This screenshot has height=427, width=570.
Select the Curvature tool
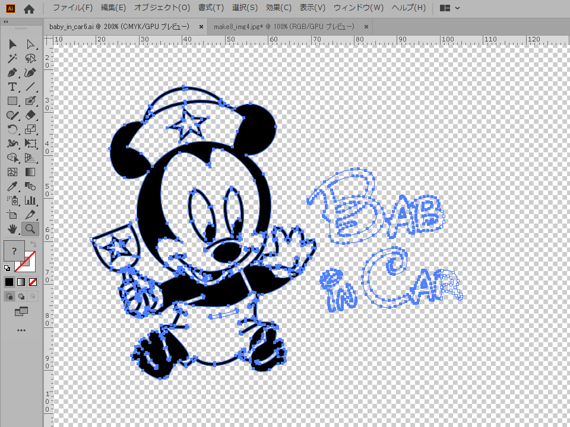tap(30, 72)
